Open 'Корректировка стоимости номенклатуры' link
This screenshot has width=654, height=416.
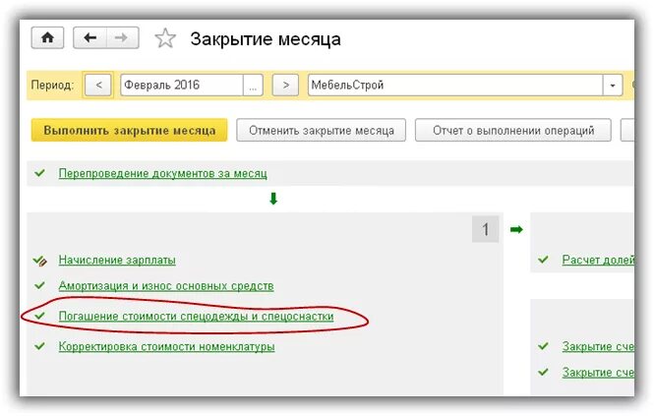[x=166, y=347]
